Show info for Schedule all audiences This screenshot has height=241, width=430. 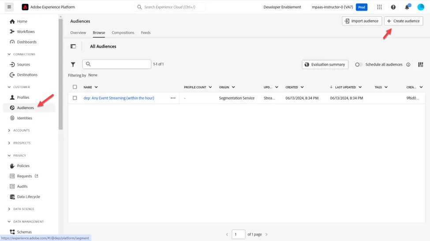click(x=408, y=64)
